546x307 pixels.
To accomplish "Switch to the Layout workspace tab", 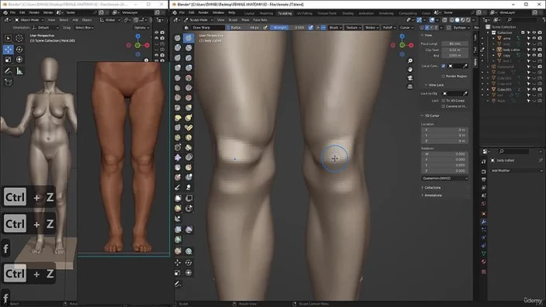I will (x=249, y=13).
